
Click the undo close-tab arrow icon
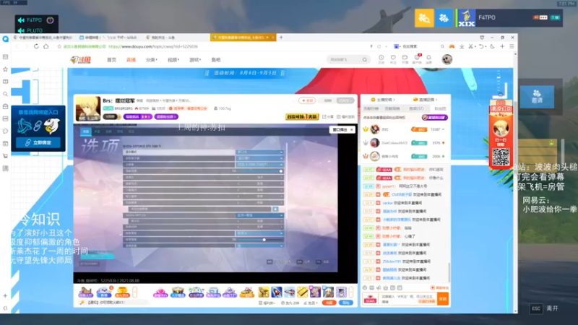(481, 46)
